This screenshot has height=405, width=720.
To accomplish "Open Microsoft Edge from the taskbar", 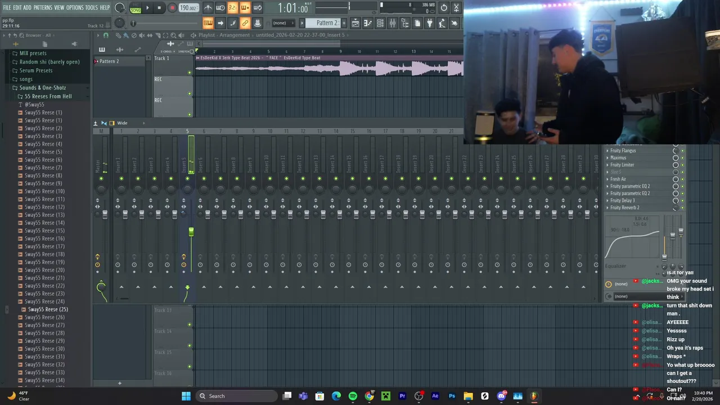I will point(336,396).
